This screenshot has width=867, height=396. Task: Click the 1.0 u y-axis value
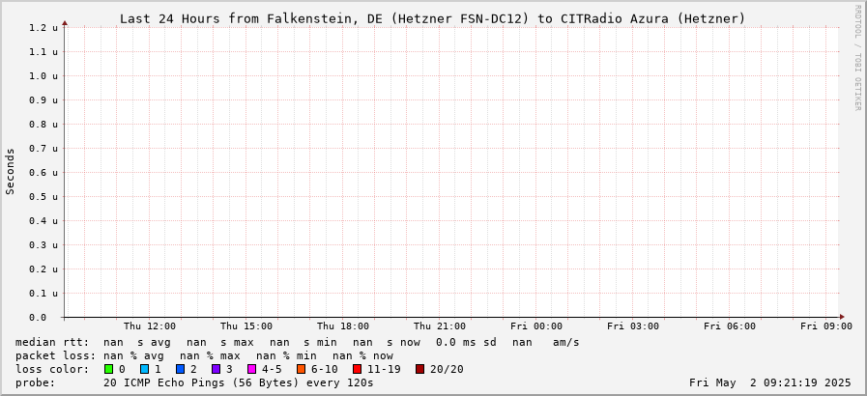[x=43, y=75]
